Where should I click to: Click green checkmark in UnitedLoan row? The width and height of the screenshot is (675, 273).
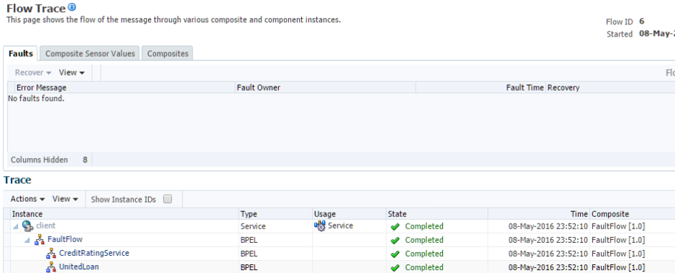[x=395, y=268]
